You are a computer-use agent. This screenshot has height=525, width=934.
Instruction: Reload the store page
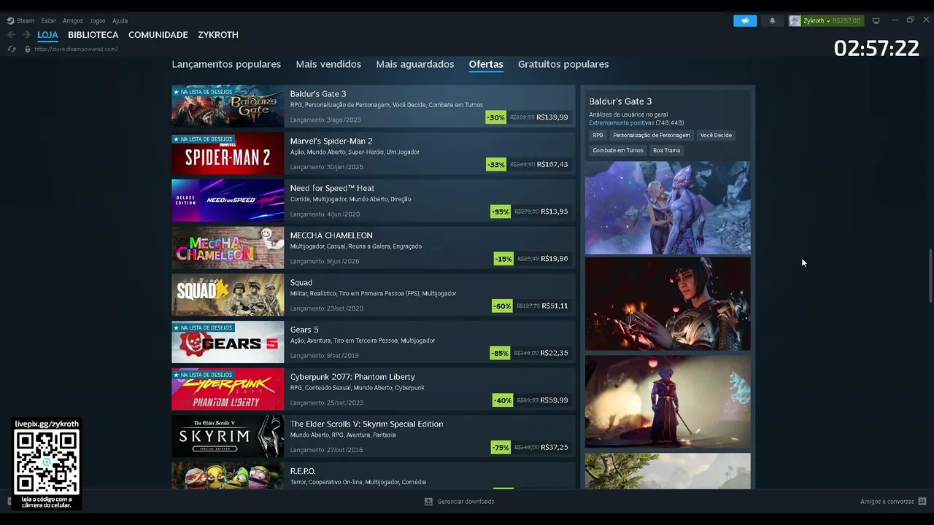coord(11,49)
